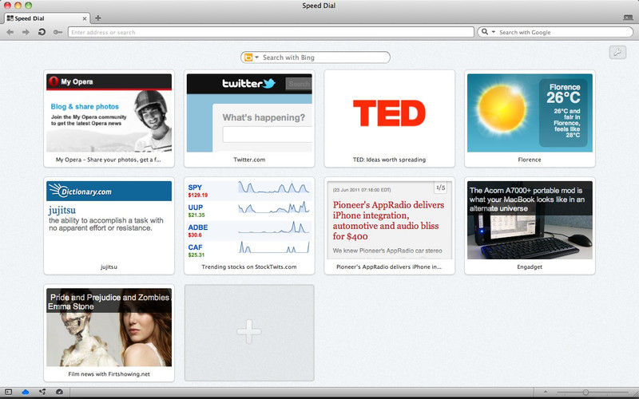
Task: Enable Opera Turbo speedometer icon
Action: (x=59, y=392)
